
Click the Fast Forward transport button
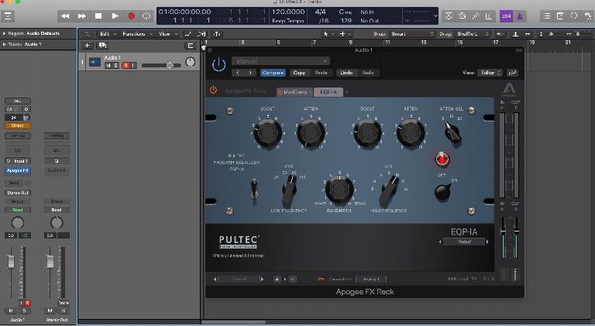coord(81,16)
